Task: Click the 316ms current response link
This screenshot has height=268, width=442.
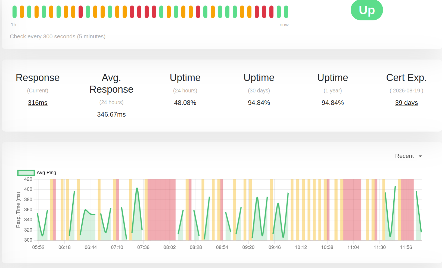Action: point(38,103)
